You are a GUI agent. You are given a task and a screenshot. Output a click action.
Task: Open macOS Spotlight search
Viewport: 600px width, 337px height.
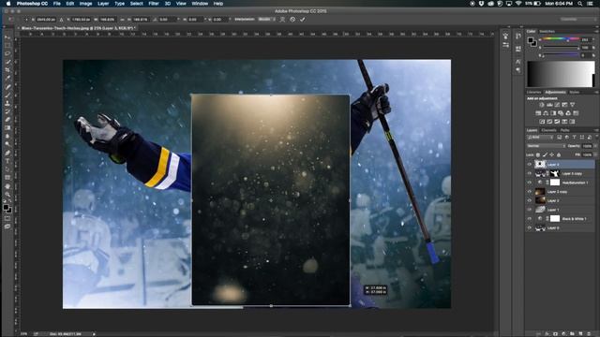pos(580,4)
